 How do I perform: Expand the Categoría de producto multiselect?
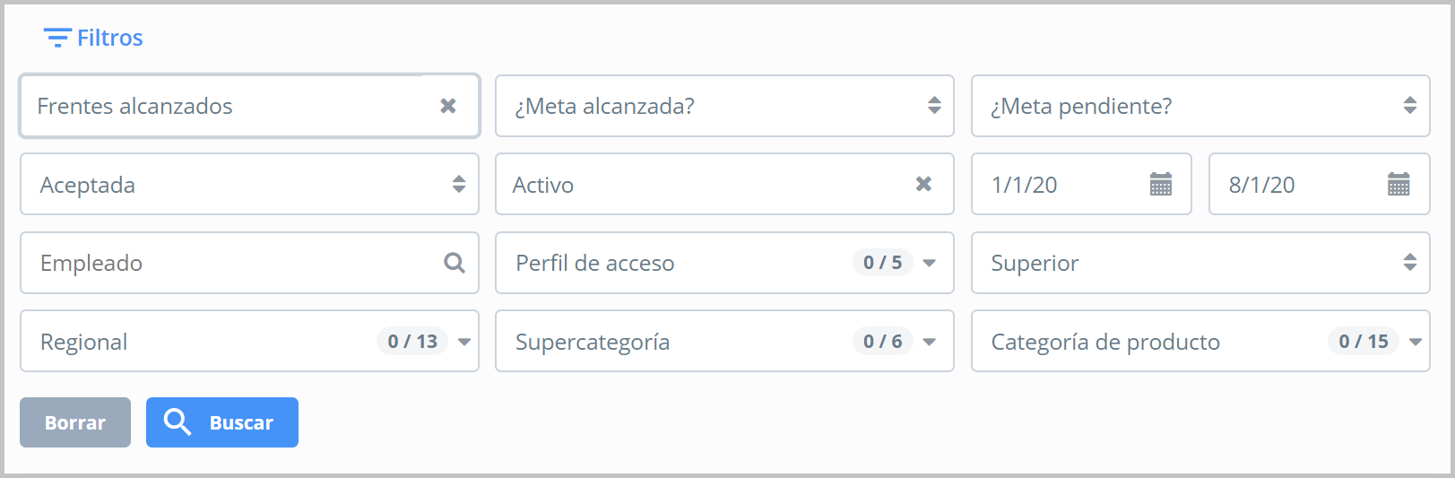tap(1416, 342)
